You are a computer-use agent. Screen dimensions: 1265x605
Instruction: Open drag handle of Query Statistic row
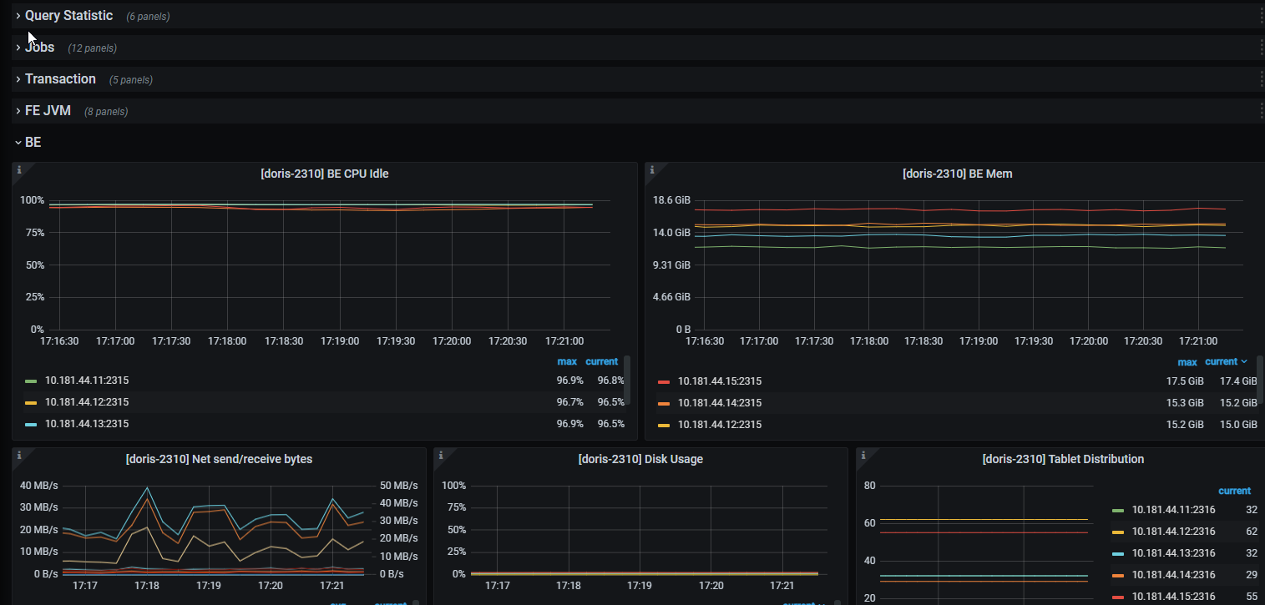tap(1261, 16)
